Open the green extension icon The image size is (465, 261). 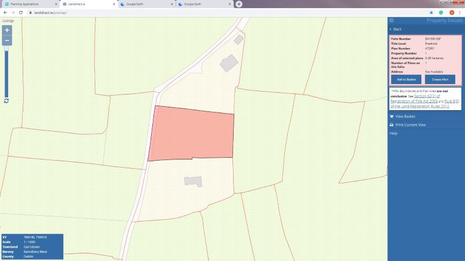[441, 12]
